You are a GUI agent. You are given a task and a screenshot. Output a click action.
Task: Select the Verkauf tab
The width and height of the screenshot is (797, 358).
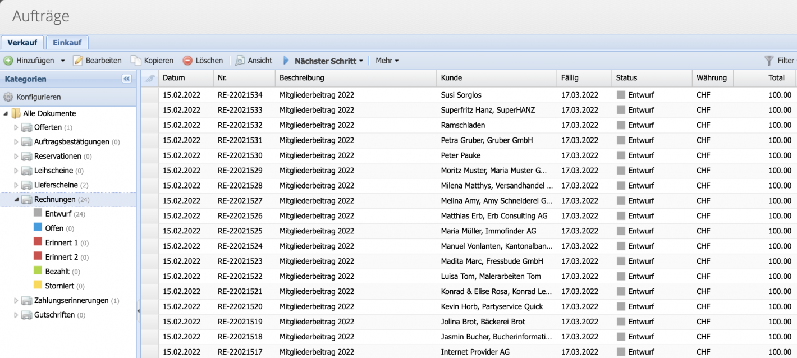tap(23, 42)
